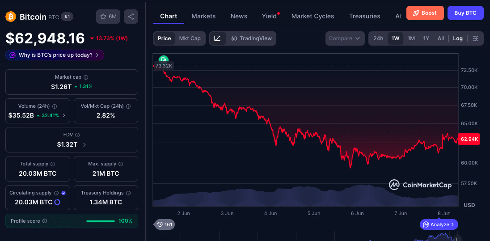Click the Market cap info icon

(x=86, y=77)
